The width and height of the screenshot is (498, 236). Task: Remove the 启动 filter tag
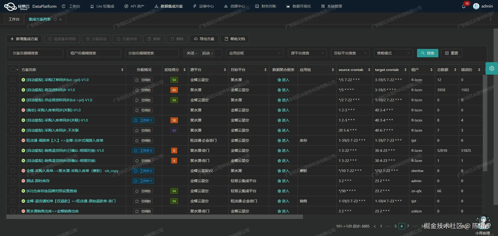[x=212, y=53]
